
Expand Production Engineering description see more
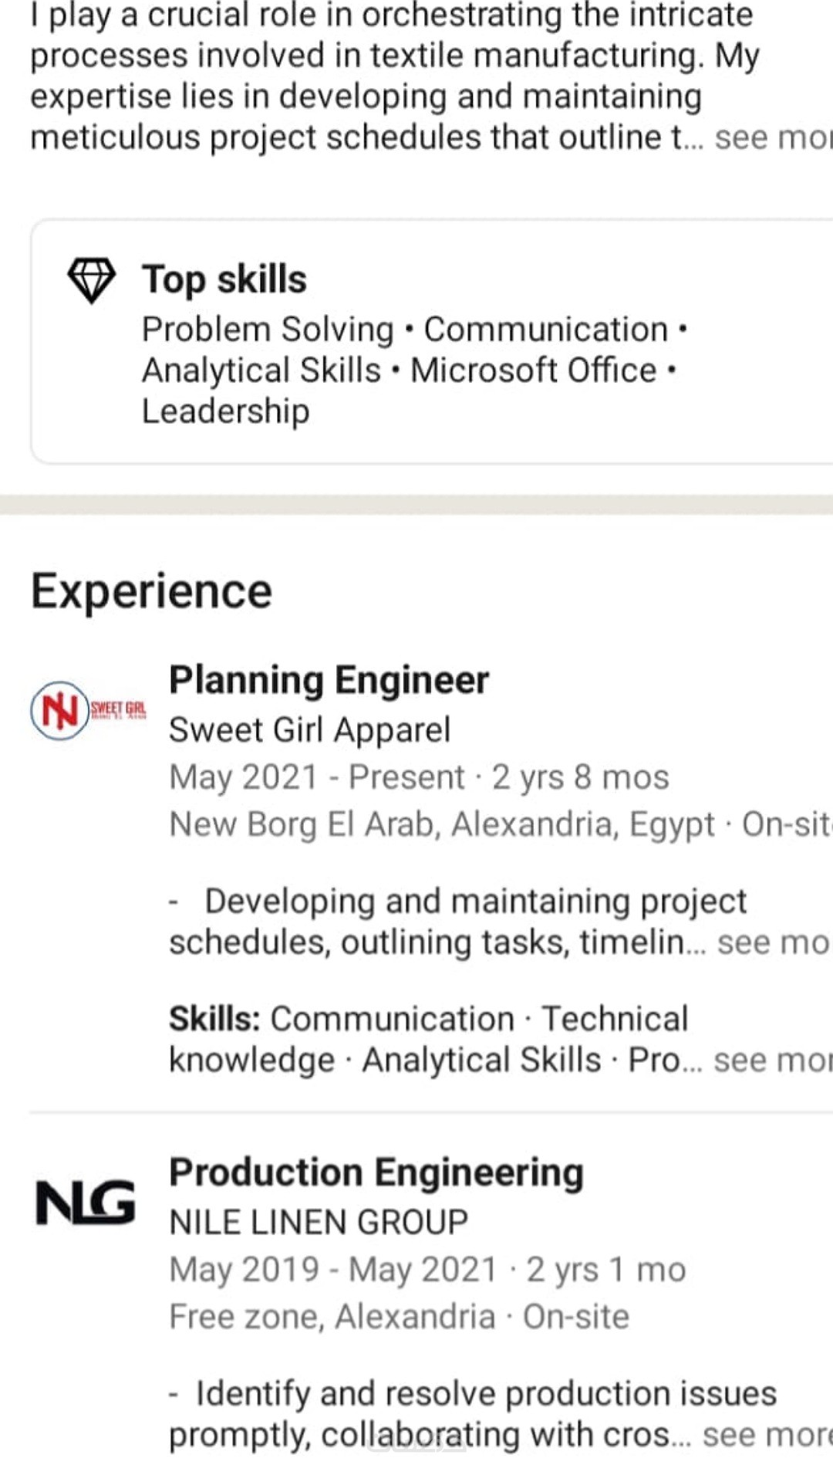coord(765,1435)
